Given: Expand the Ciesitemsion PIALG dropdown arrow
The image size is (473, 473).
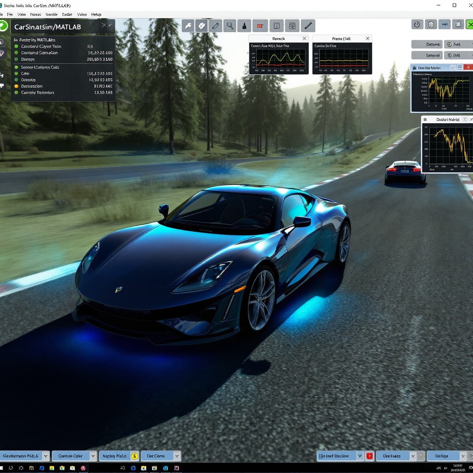Looking at the screenshot, I should tap(46, 456).
